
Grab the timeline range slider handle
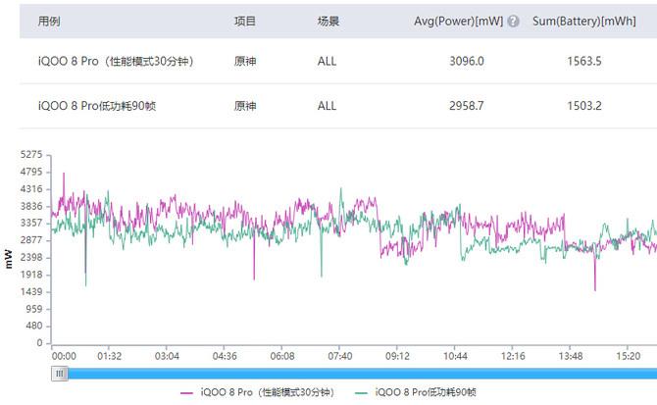click(60, 374)
